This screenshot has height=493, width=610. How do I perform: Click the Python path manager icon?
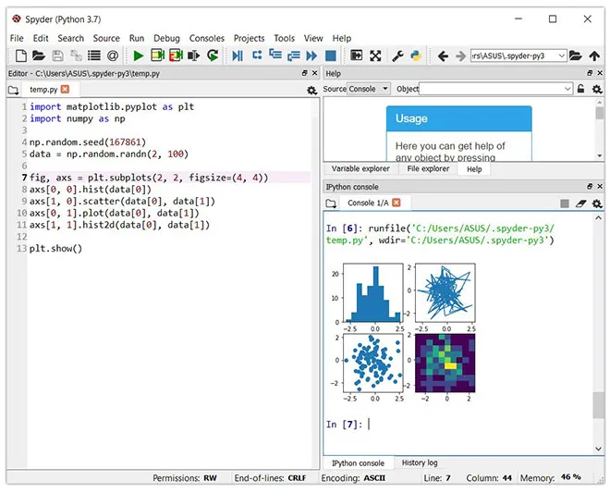416,56
